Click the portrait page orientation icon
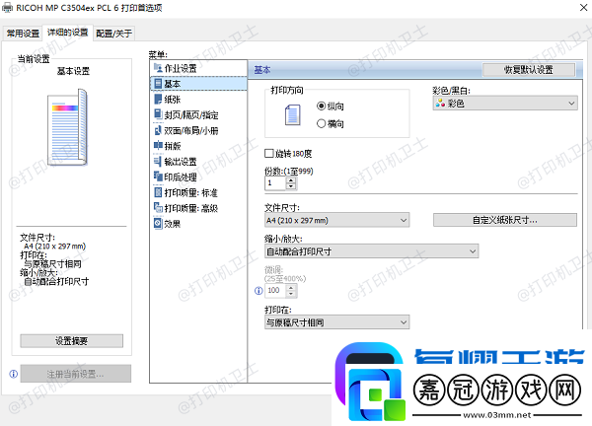Screen dimensions: 592x426 pos(293,115)
